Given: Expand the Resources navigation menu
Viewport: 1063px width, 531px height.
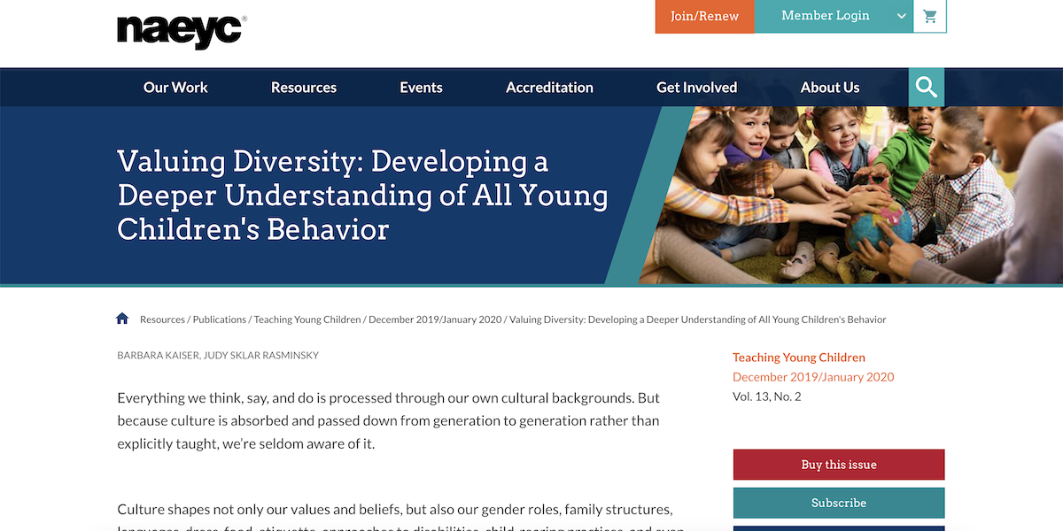Looking at the screenshot, I should 303,87.
